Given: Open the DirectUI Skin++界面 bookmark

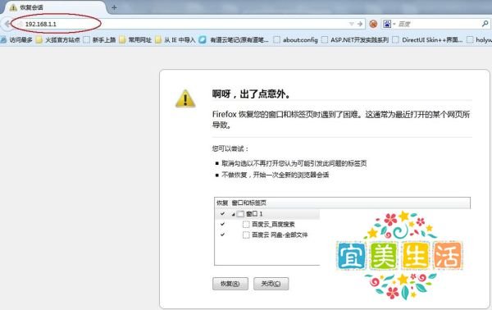Looking at the screenshot, I should coord(428,40).
